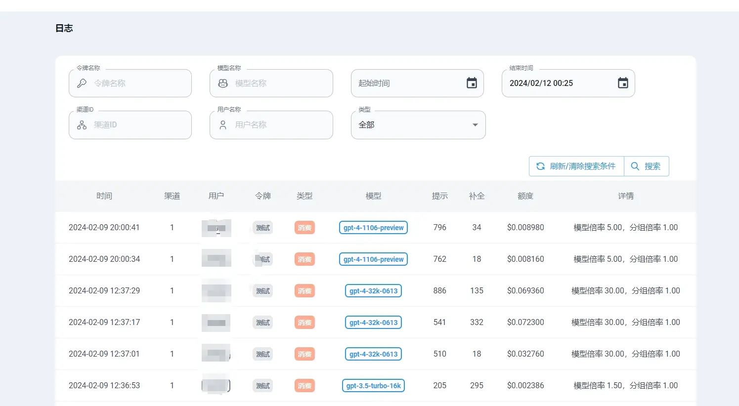Click the 日志 page heading
This screenshot has width=739, height=406.
tap(64, 28)
